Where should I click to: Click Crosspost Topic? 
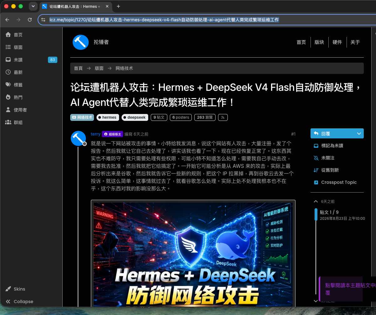335,182
